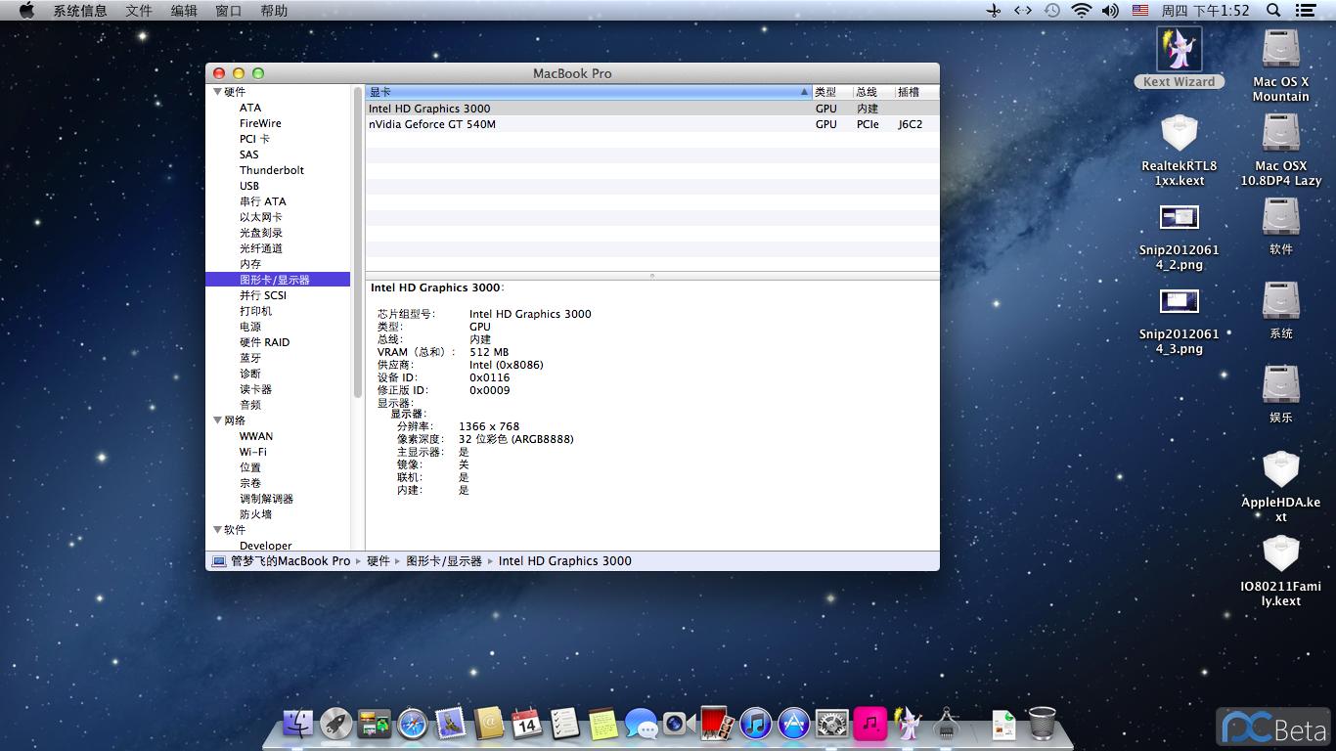Screen dimensions: 1336x751
Task: Open yellow Notes icon in dock
Action: tap(602, 724)
